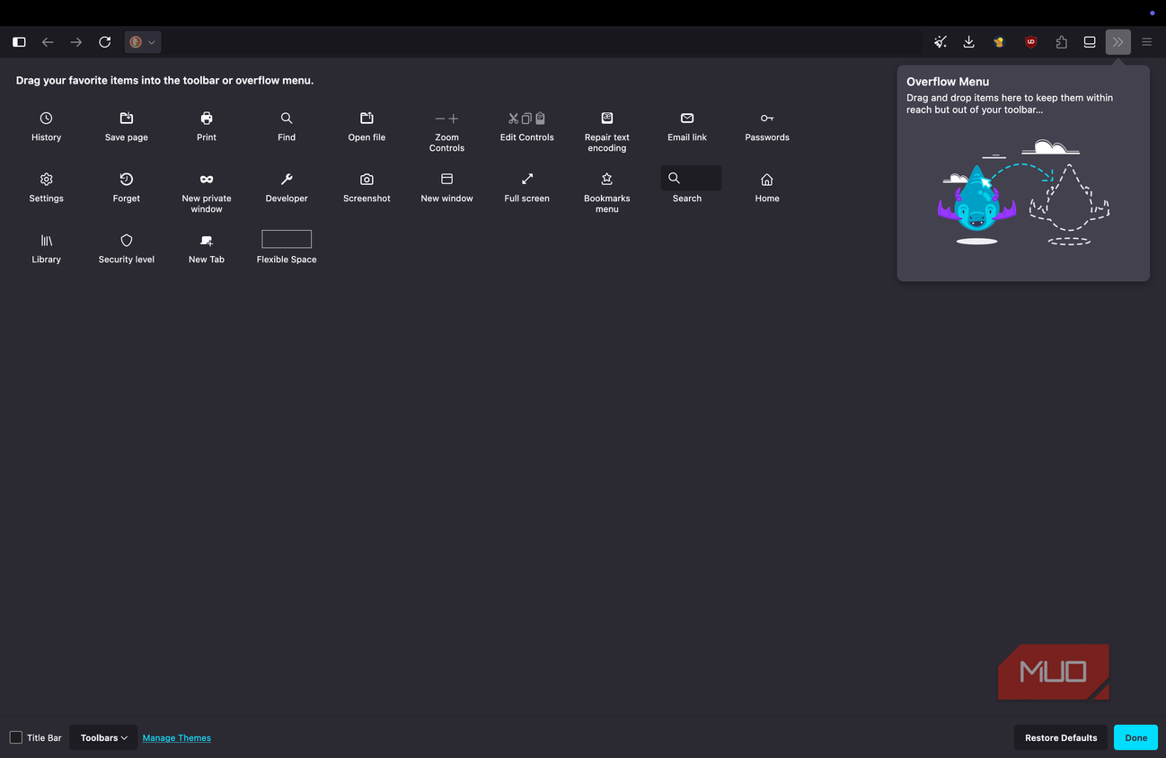Image resolution: width=1166 pixels, height=758 pixels.
Task: Click the New Tab item
Action: pos(207,250)
